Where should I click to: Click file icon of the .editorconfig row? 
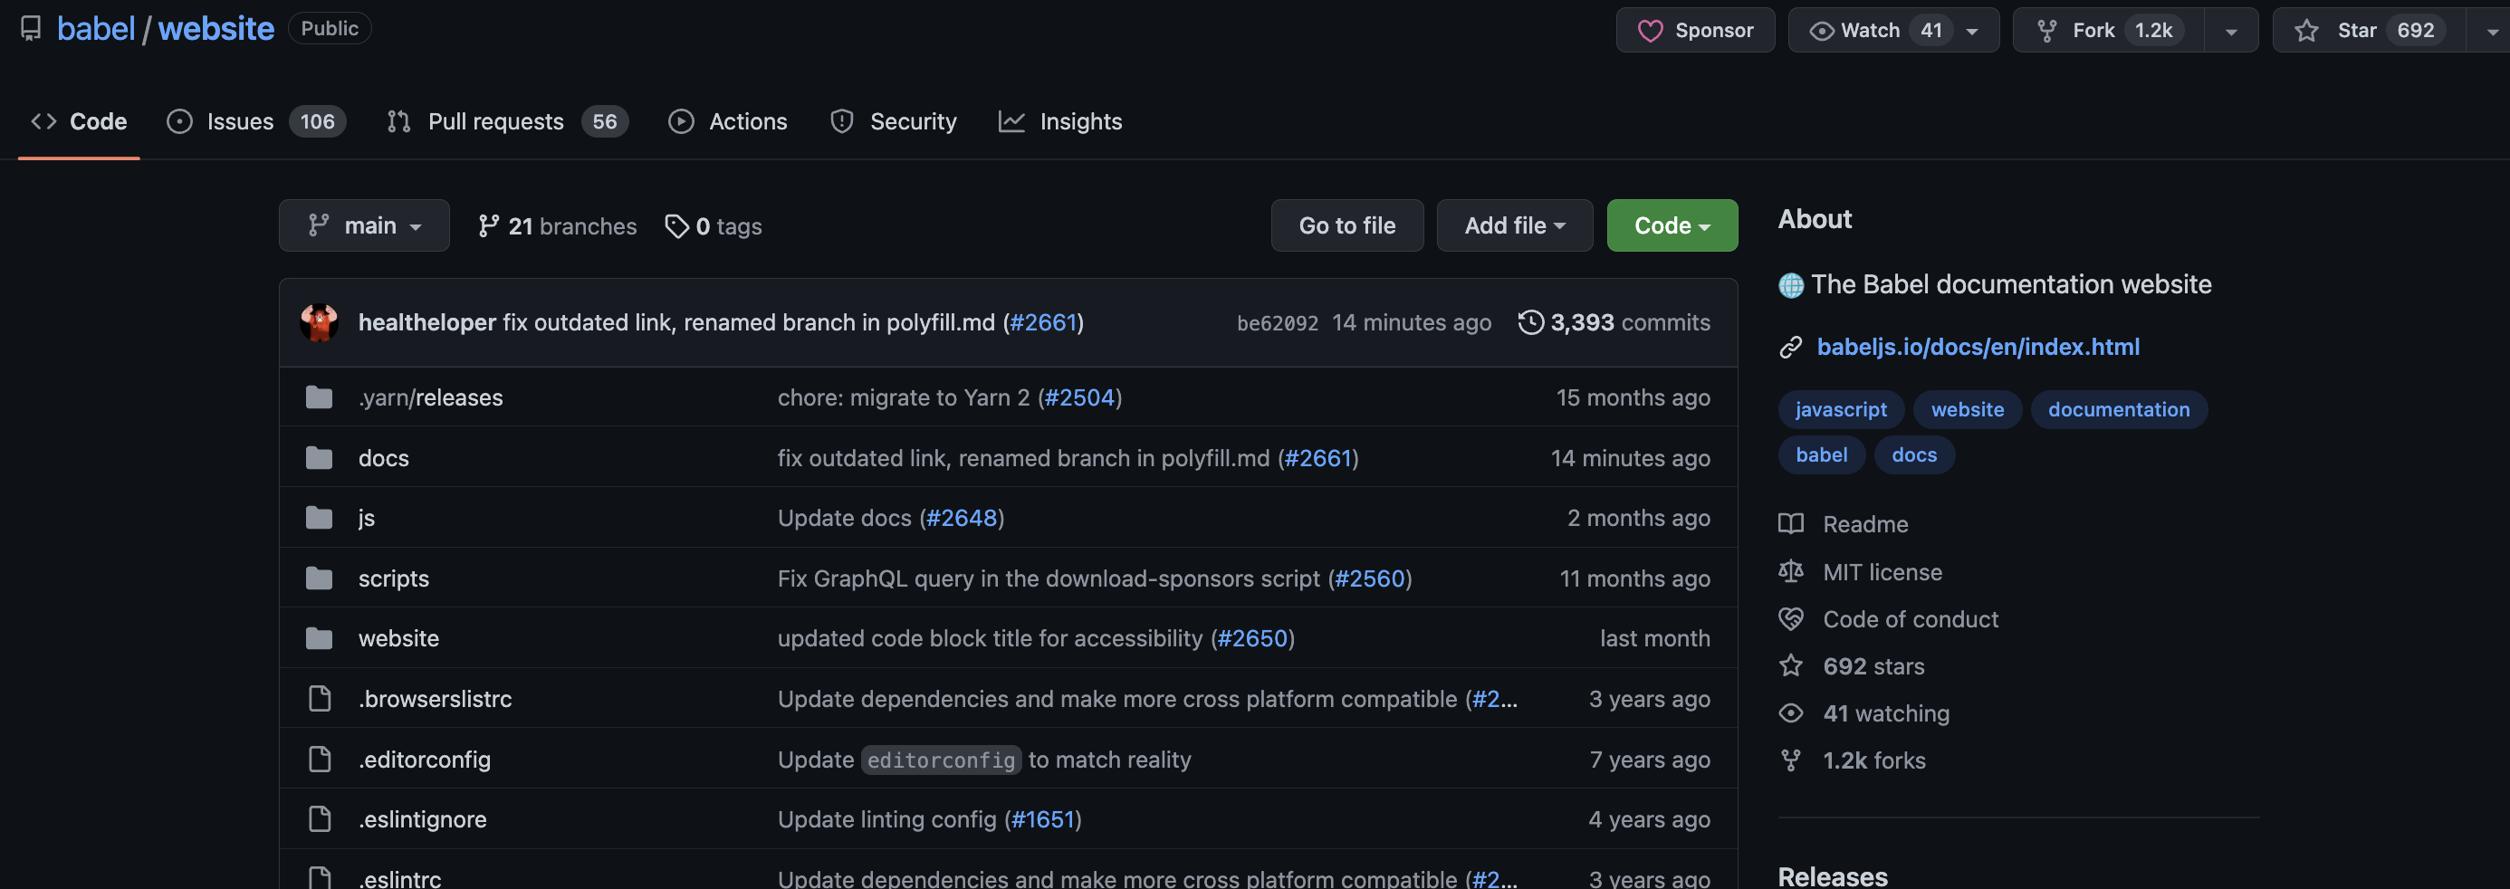[320, 759]
